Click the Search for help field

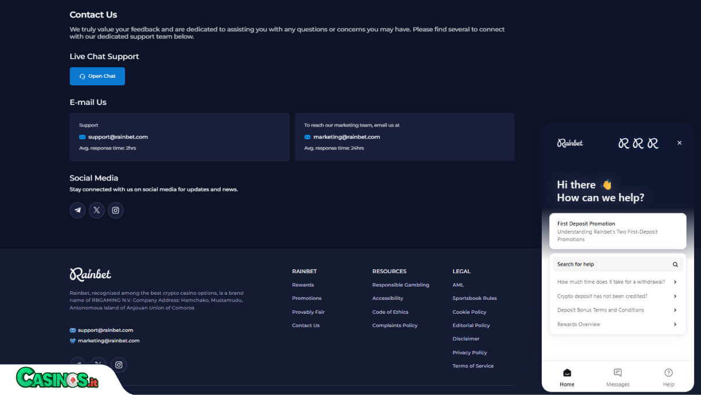pos(618,264)
